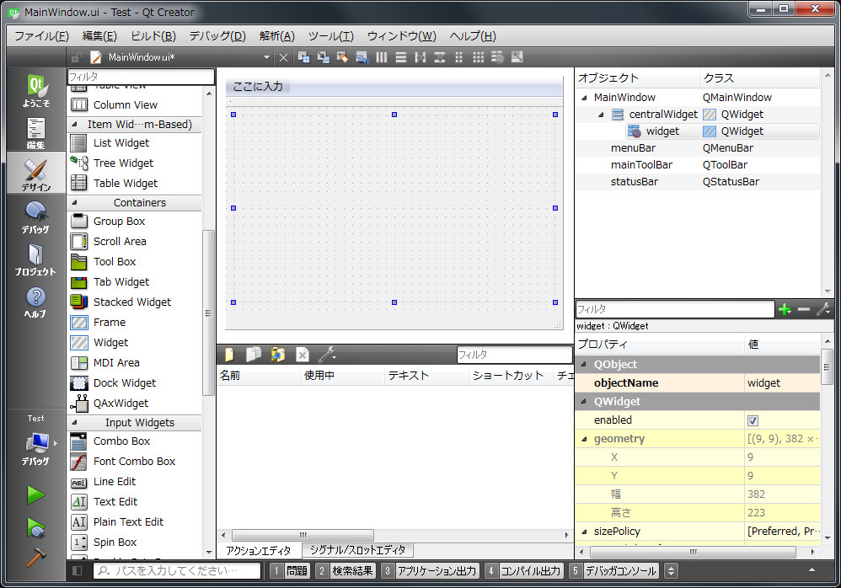Open the アプリケーション出力 pane

pyautogui.click(x=430, y=571)
